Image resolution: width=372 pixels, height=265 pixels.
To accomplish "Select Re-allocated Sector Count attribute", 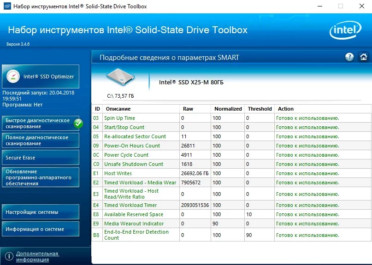I will pos(135,136).
